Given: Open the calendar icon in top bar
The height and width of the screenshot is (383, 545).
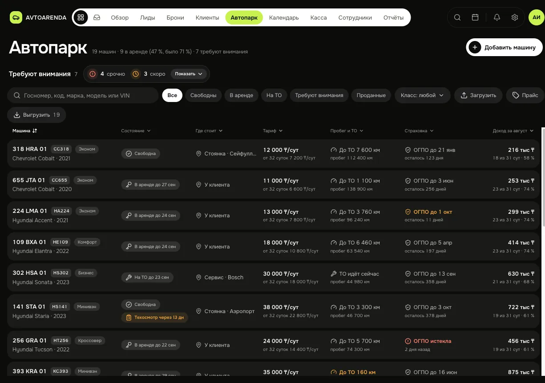Looking at the screenshot, I should 475,18.
